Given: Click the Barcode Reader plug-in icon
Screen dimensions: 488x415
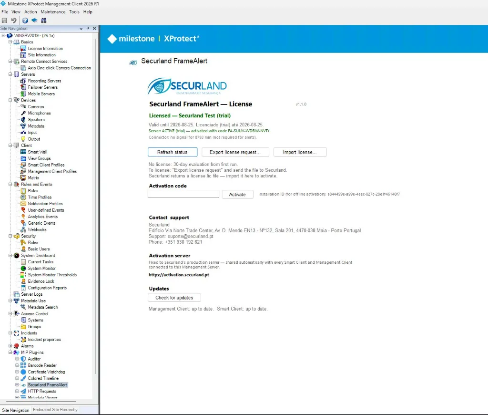Looking at the screenshot, I should [23, 365].
